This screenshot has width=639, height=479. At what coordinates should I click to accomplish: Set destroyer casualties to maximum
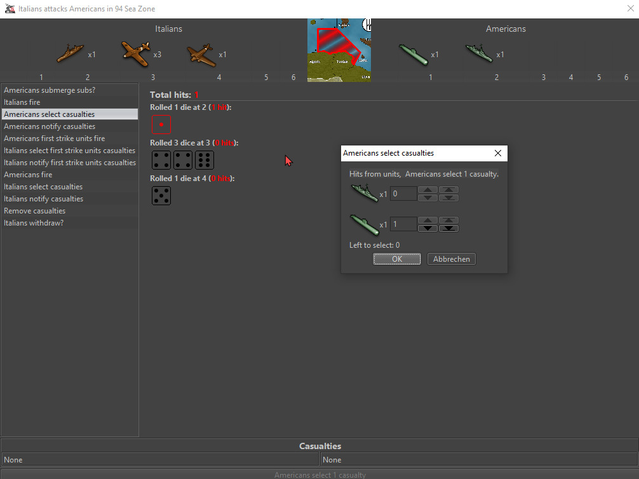448,190
